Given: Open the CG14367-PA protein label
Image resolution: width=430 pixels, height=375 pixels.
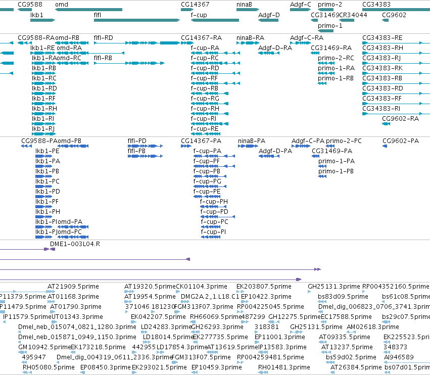Looking at the screenshot, I should [201, 140].
